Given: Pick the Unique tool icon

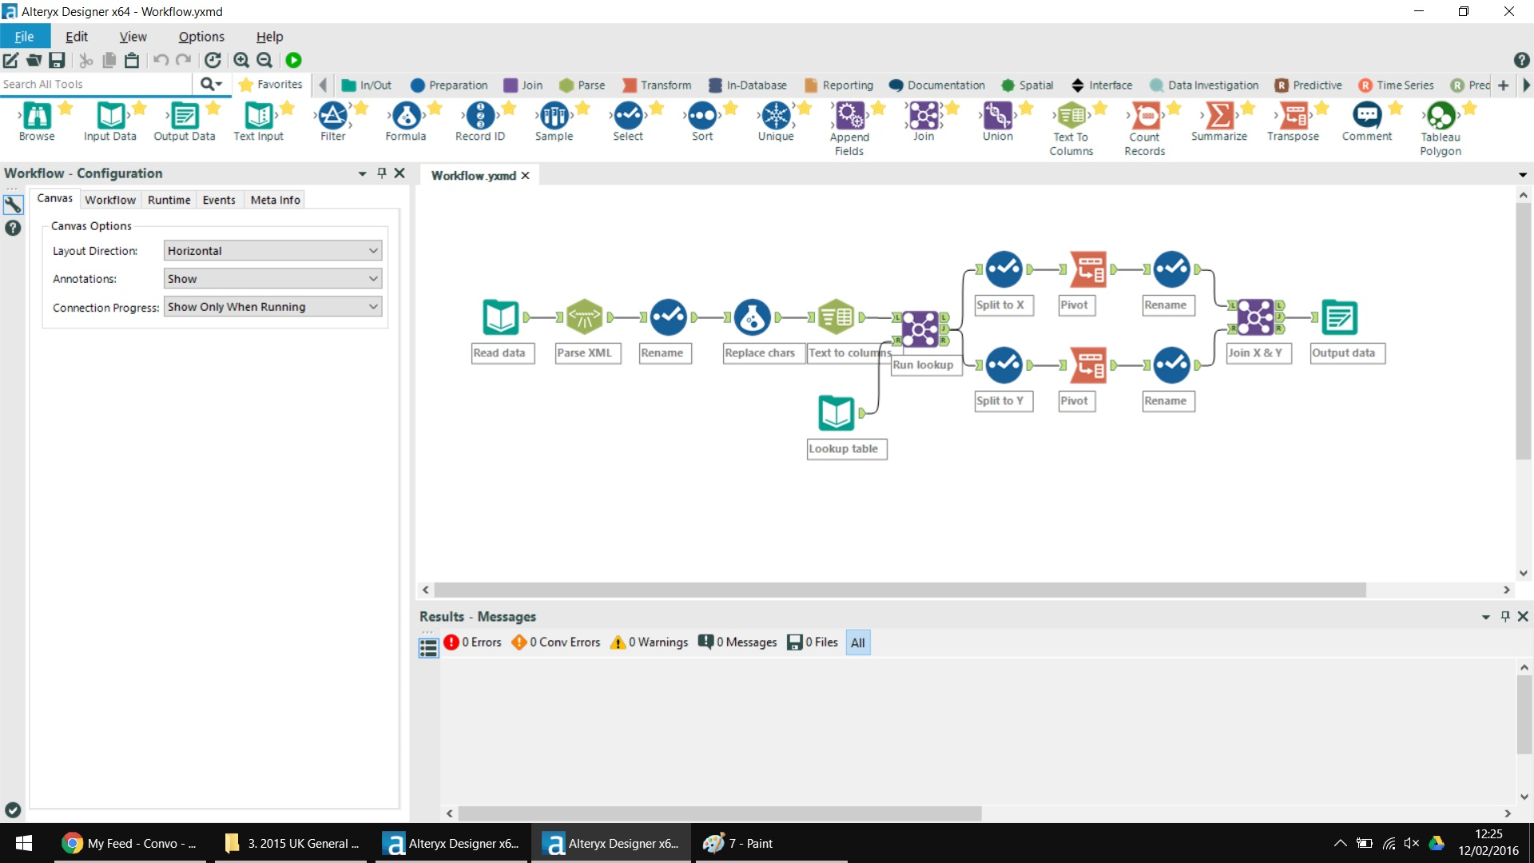Looking at the screenshot, I should pyautogui.click(x=776, y=116).
